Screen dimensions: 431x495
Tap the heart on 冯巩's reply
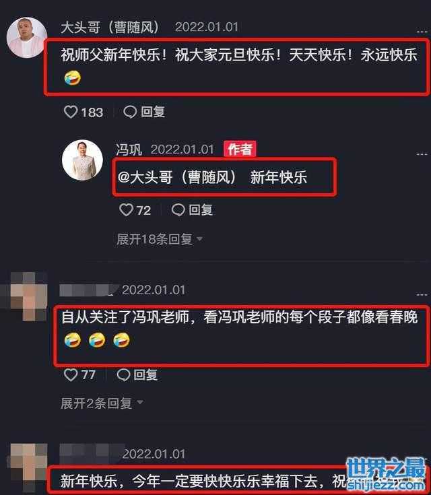[127, 210]
